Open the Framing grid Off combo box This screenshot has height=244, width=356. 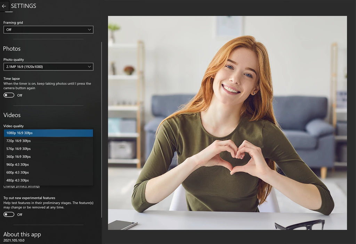tap(48, 30)
